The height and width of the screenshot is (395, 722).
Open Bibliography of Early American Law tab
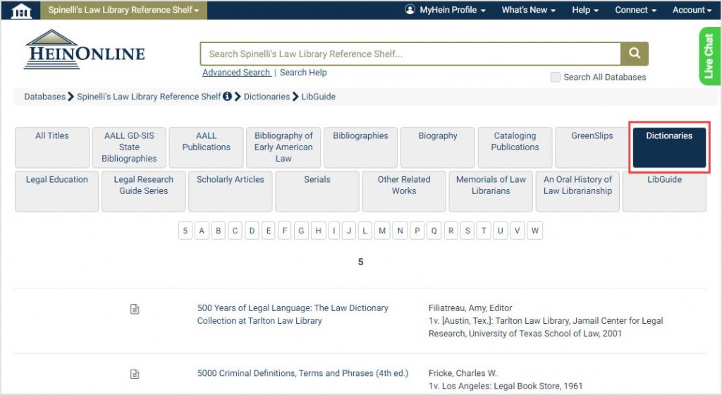[283, 147]
